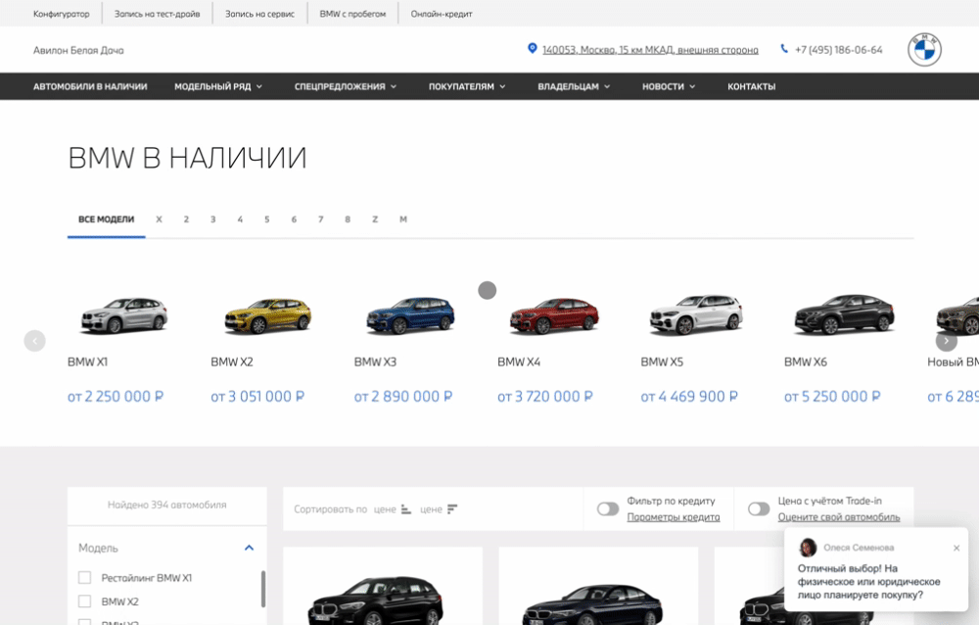Open the Модельный ряд dropdown menu

(218, 86)
